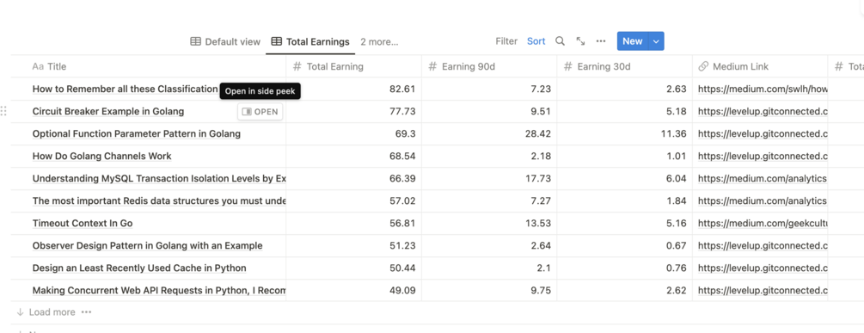Select the Total Earning cell 56.81
The image size is (864, 333).
(x=353, y=223)
